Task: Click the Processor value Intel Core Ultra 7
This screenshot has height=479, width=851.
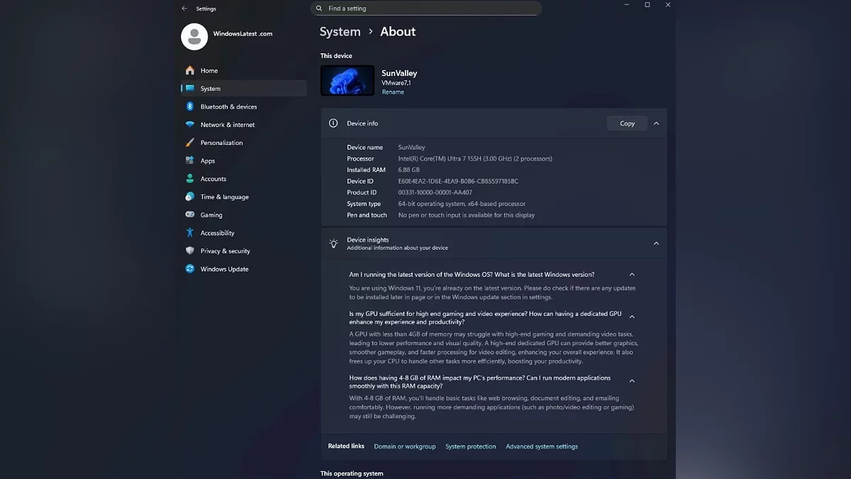Action: [475, 158]
